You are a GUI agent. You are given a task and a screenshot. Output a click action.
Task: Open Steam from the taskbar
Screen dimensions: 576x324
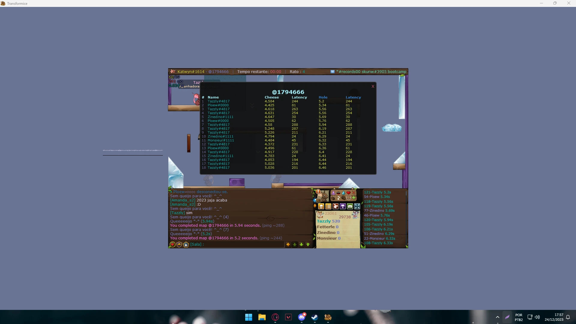(x=315, y=317)
